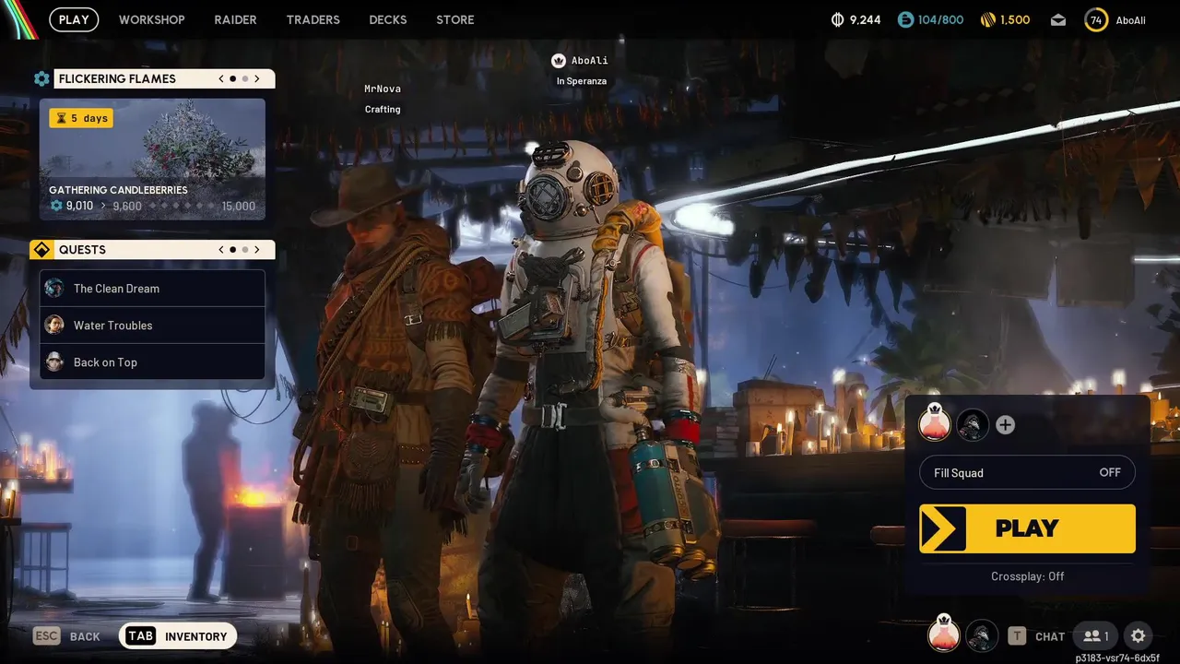
Task: Click the Clean Dream quest giver portrait
Action: (54, 288)
